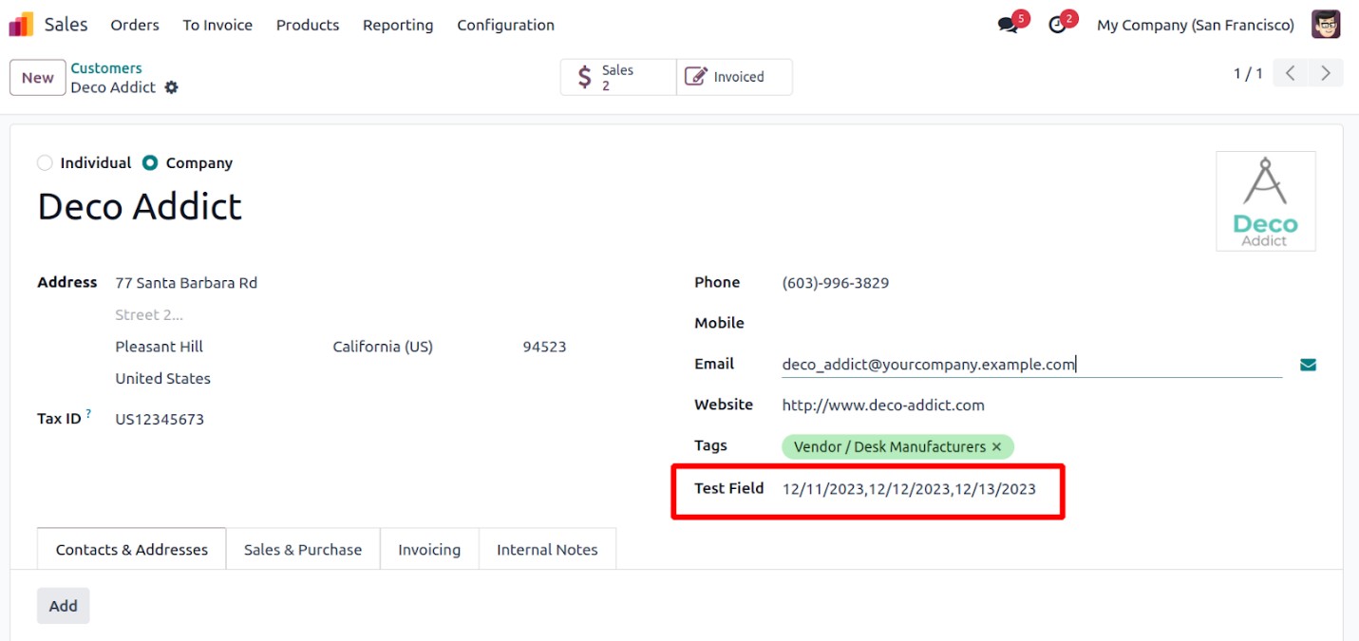Go back to Customers breadcrumb link
The image size is (1359, 641).
[x=106, y=68]
